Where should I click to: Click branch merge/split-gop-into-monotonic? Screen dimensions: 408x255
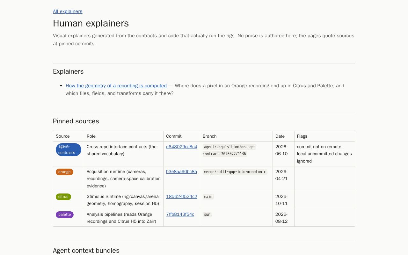235,172
